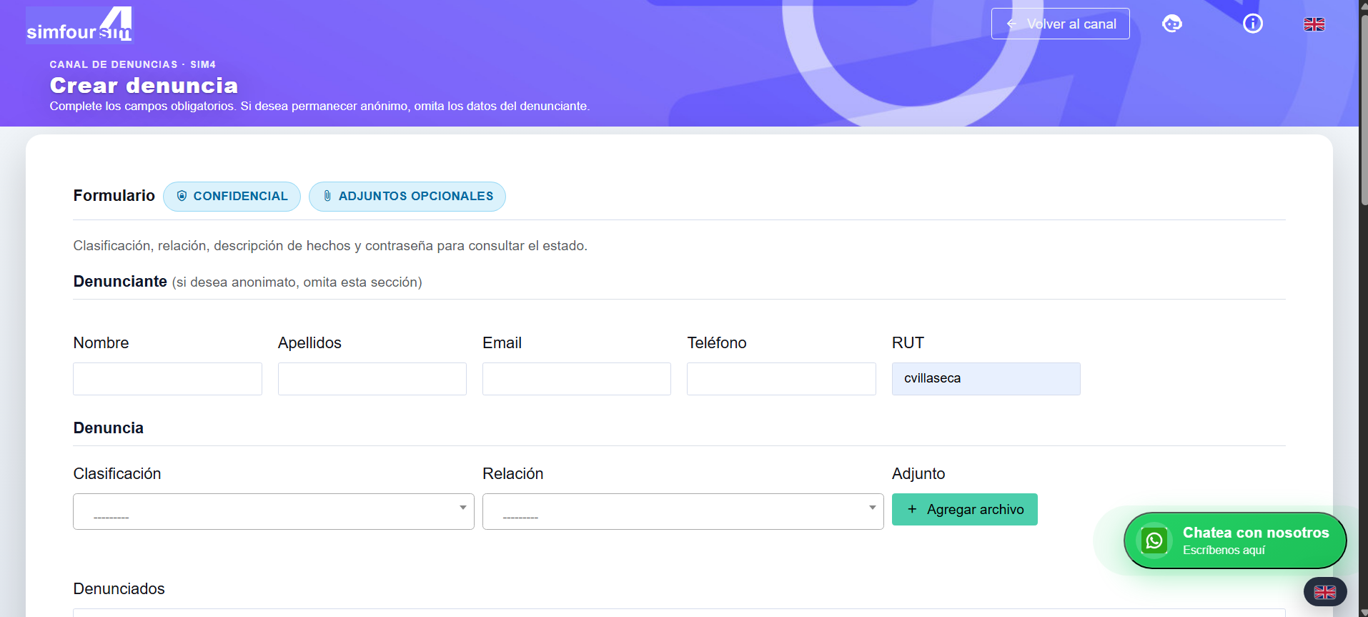Screen dimensions: 1368x617
Task: Open the information circle icon
Action: (x=1253, y=24)
